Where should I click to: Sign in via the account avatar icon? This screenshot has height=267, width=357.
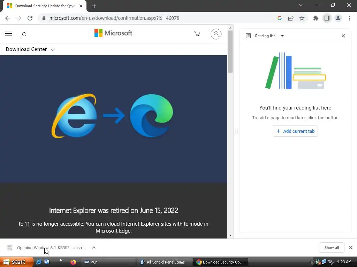pyautogui.click(x=216, y=34)
